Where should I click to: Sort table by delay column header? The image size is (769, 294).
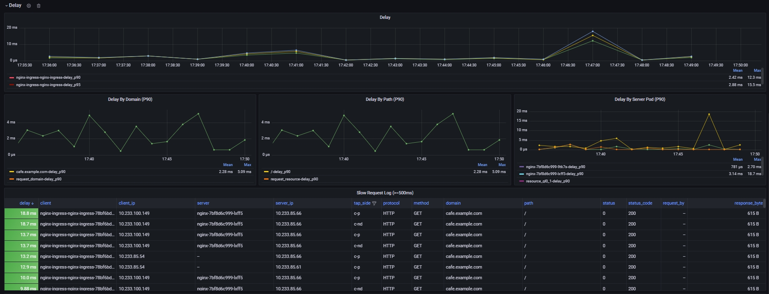tap(25, 203)
